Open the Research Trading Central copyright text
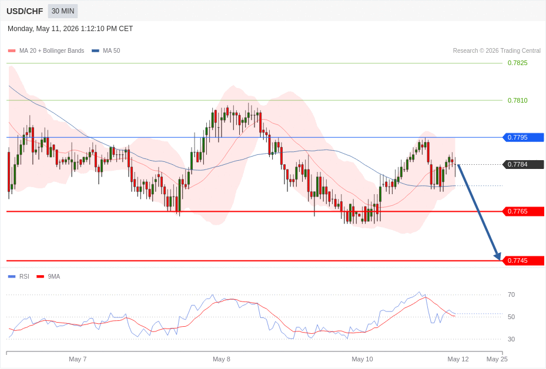Viewport: 546px width, 369px height. pyautogui.click(x=497, y=50)
